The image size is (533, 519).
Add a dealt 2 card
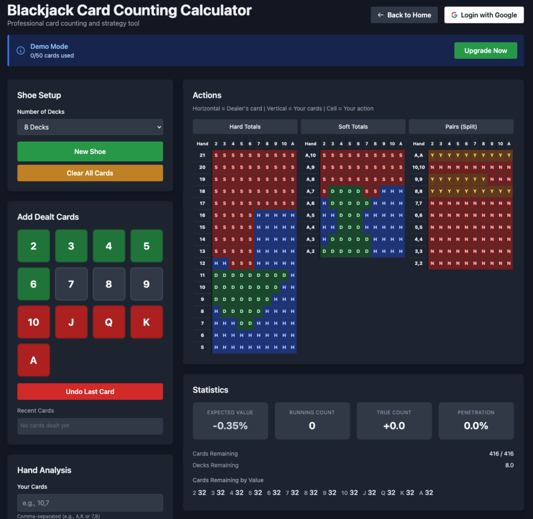coord(34,246)
